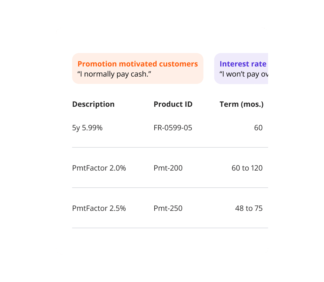
Task: Select product ID FR-0599-05
Action: coord(173,128)
